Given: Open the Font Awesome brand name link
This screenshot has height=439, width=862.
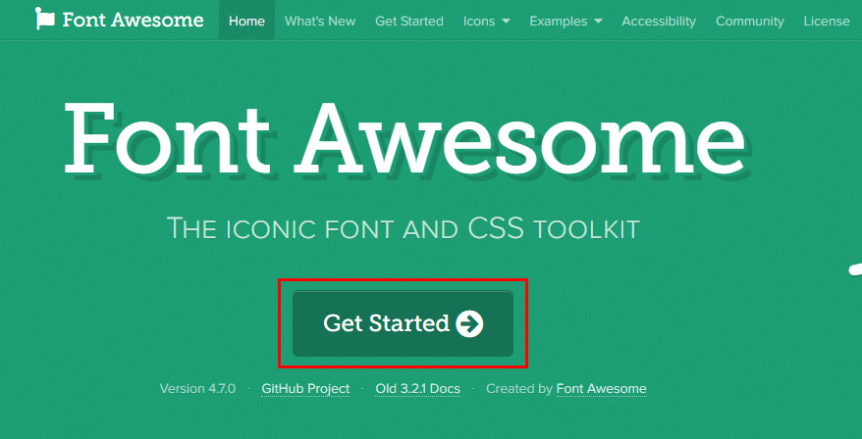Looking at the screenshot, I should tap(133, 20).
